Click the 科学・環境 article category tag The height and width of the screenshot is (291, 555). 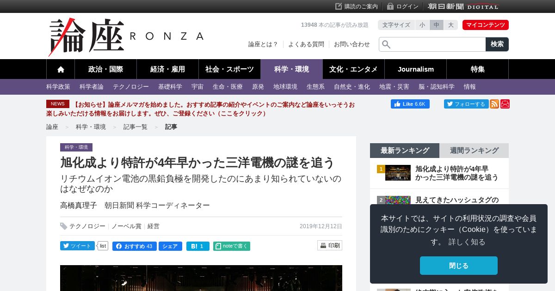(76, 147)
